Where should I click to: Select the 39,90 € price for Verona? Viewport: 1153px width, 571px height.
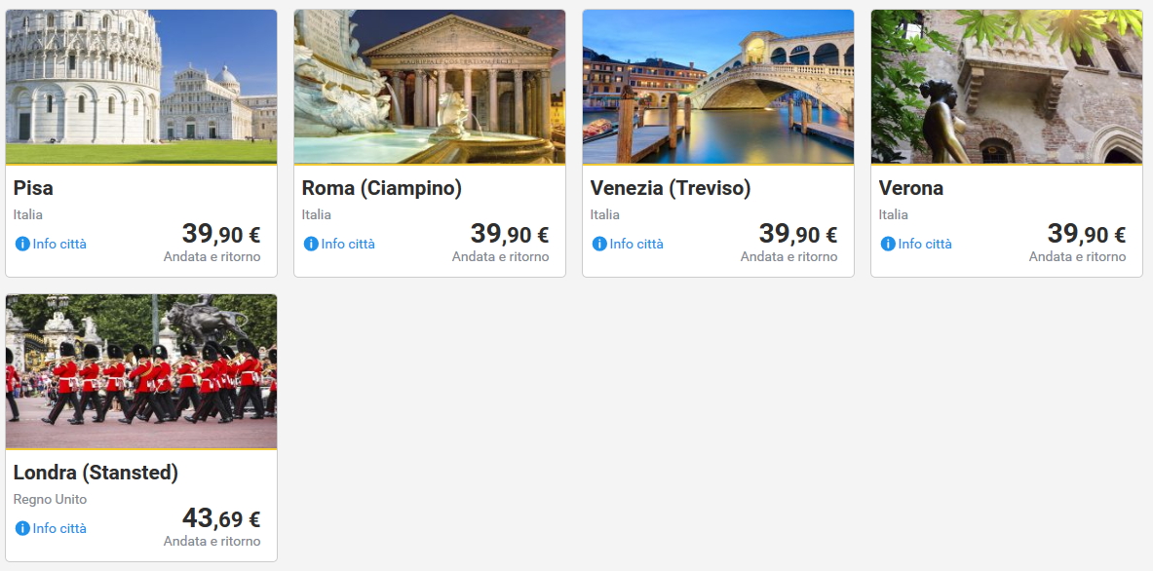point(1087,235)
